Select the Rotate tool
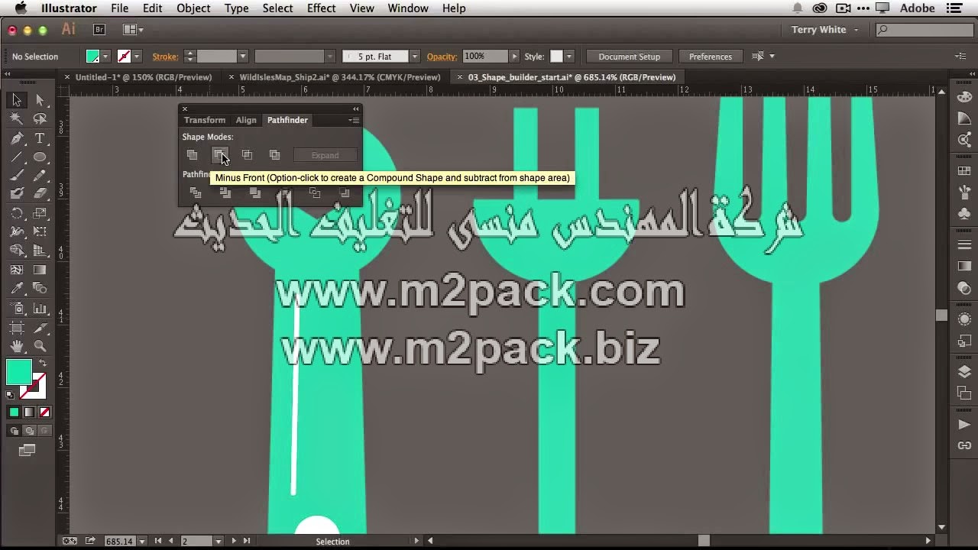This screenshot has height=550, width=978. point(17,214)
